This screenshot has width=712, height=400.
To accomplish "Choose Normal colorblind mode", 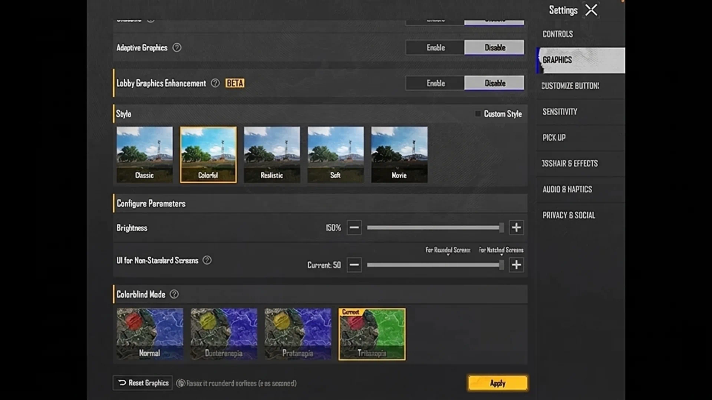I will [x=150, y=334].
